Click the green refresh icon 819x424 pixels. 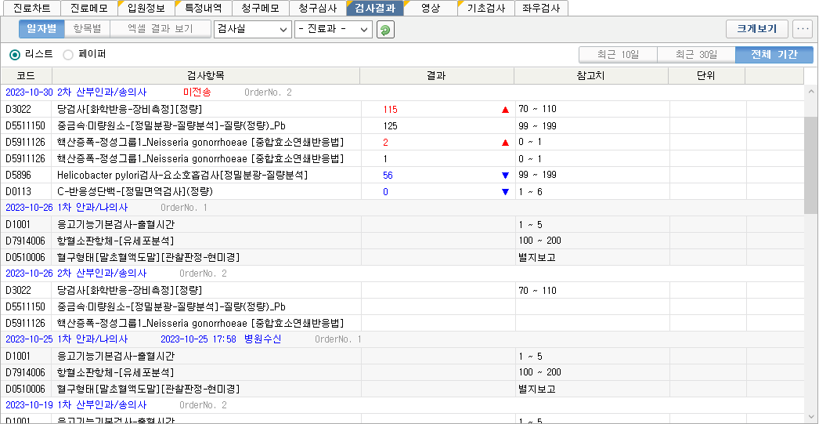coord(385,30)
